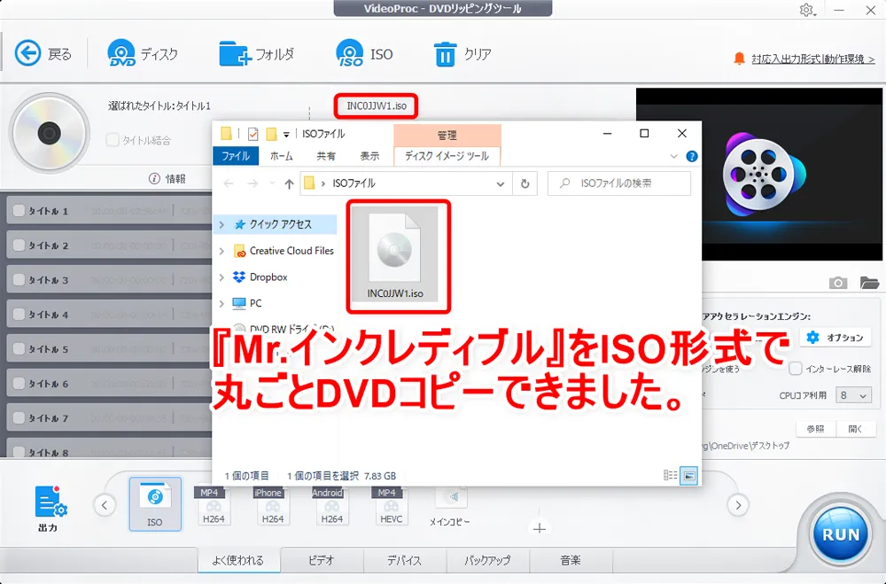The height and width of the screenshot is (584, 886).
Task: Switch explorer to details view icon
Action: pos(670,476)
